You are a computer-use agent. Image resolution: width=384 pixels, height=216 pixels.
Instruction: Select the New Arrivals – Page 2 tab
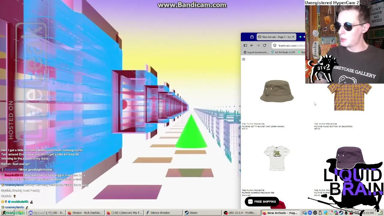[x=277, y=37]
